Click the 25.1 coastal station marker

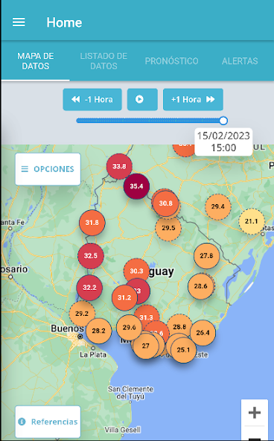(x=183, y=350)
